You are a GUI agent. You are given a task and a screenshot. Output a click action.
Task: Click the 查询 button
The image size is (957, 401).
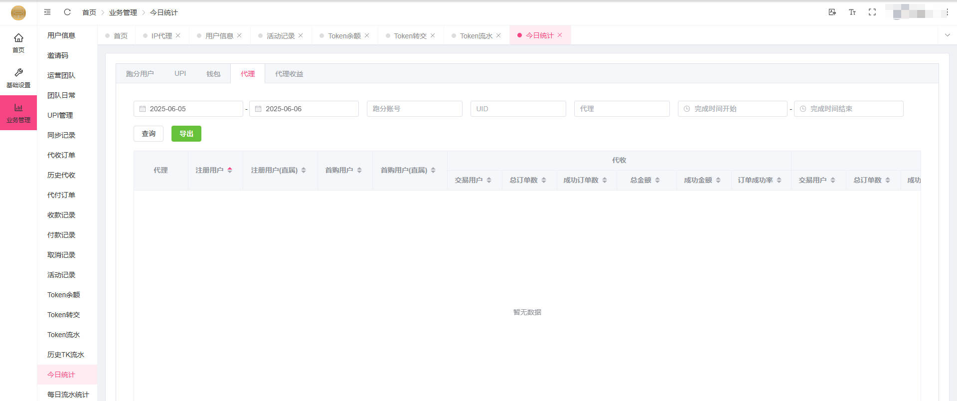tap(149, 134)
